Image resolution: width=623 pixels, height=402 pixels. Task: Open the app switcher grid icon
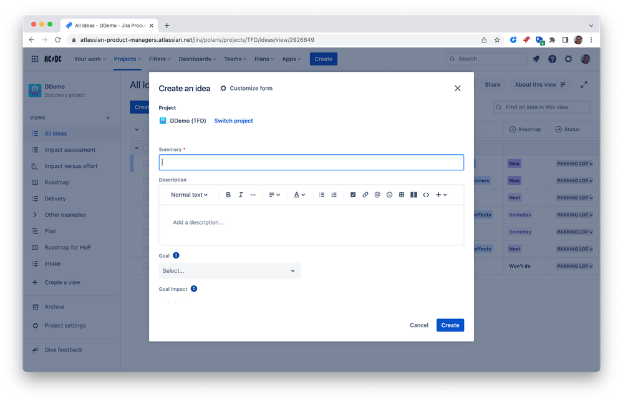coord(35,59)
